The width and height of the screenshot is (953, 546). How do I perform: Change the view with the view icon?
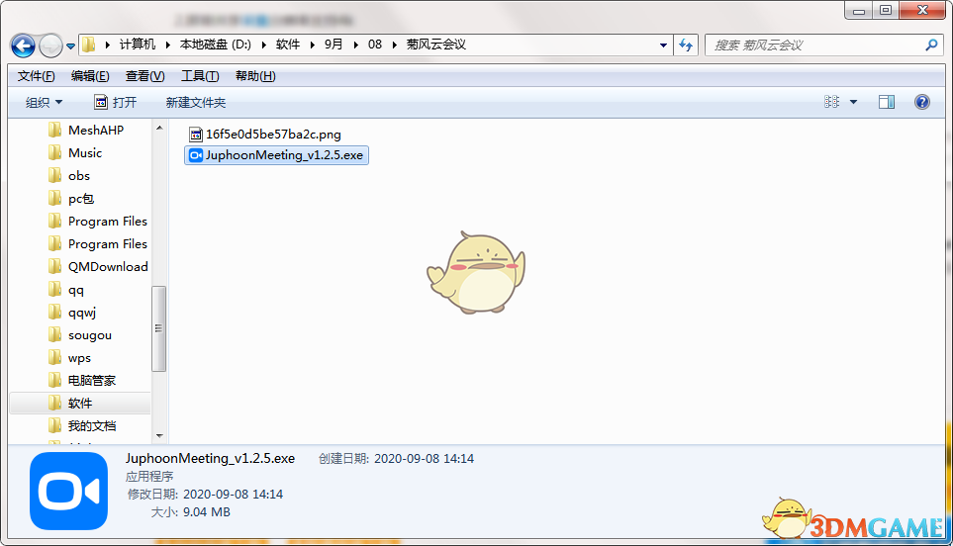pos(831,102)
